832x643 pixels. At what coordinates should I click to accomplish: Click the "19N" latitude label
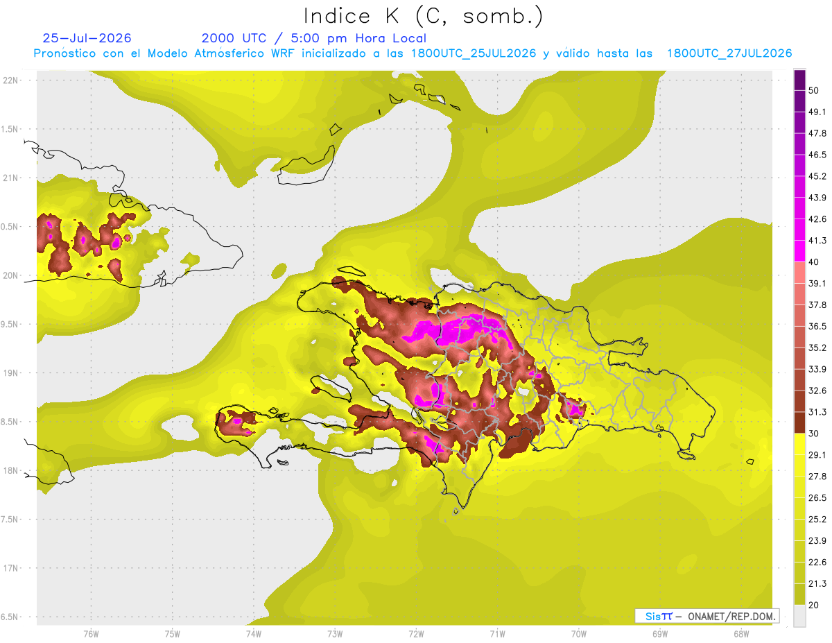point(11,373)
